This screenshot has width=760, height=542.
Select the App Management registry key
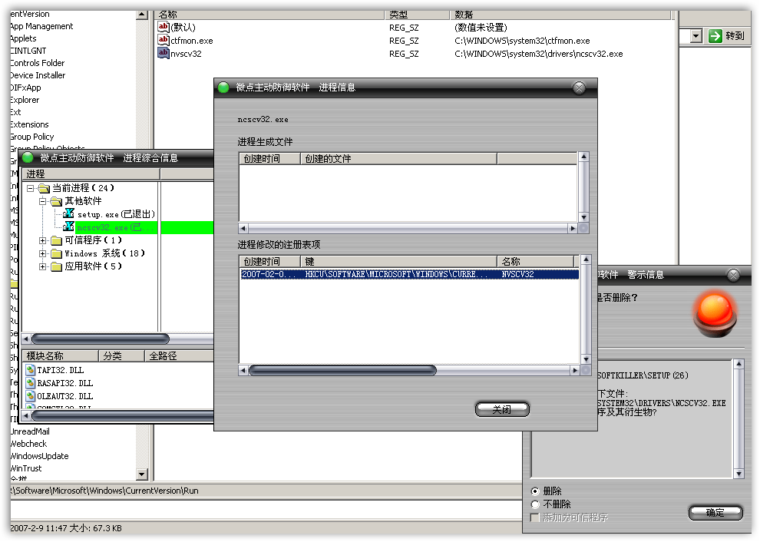pyautogui.click(x=41, y=26)
